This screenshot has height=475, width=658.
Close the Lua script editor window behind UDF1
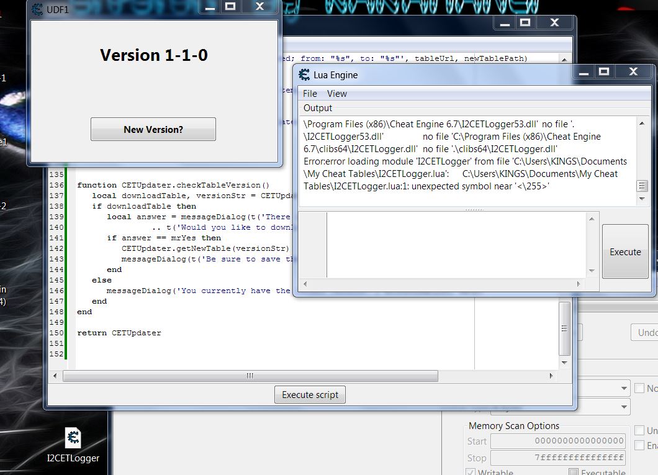pyautogui.click(x=554, y=22)
